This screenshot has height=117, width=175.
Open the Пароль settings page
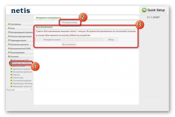pos(16,75)
